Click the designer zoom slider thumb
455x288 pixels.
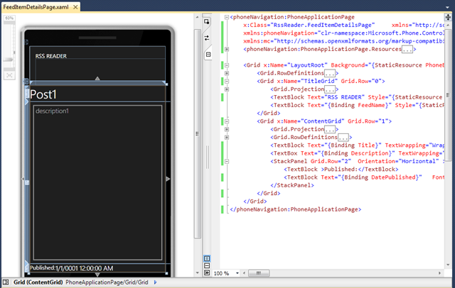point(9,60)
